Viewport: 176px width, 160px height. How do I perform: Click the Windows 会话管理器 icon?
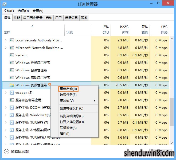tap(12, 70)
